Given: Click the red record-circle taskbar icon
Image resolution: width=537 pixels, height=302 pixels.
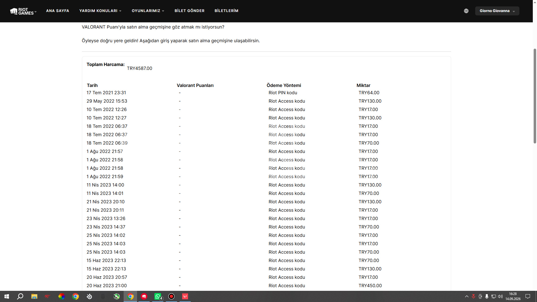Looking at the screenshot, I should click(171, 296).
